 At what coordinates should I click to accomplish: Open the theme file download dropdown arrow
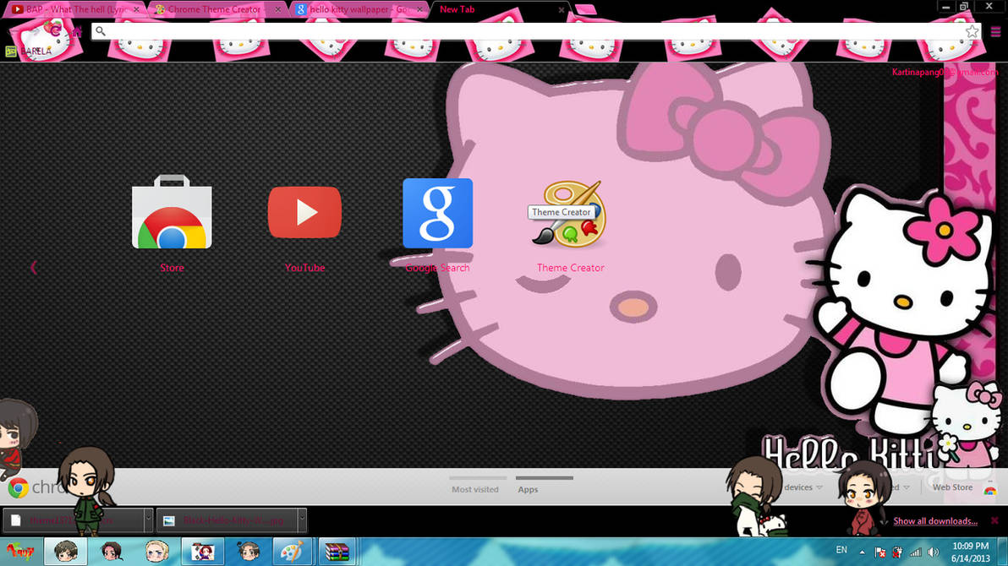pos(148,520)
